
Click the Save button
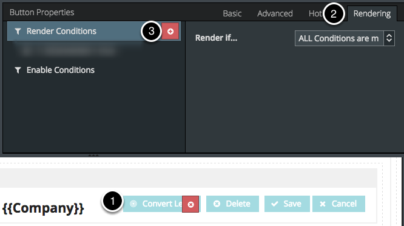coord(287,204)
